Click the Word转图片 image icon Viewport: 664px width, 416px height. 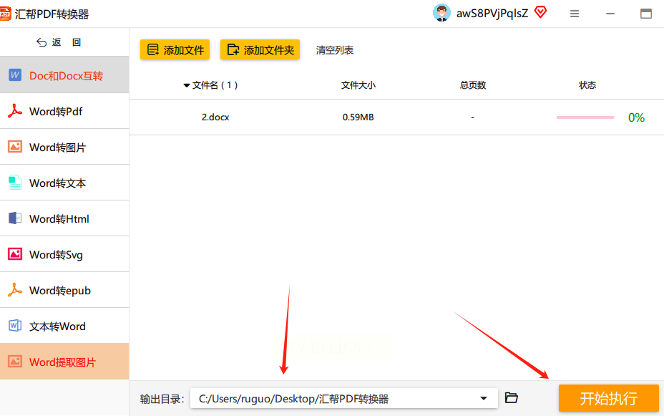(x=15, y=147)
